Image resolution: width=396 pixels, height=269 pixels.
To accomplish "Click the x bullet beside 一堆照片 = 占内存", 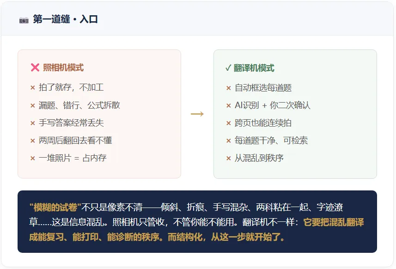I will 33,158.
